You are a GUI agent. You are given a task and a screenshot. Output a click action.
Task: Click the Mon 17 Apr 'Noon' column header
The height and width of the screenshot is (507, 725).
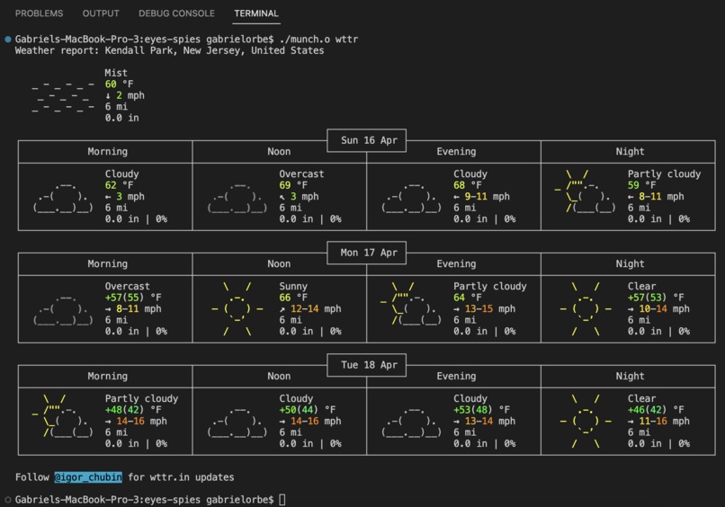point(279,264)
